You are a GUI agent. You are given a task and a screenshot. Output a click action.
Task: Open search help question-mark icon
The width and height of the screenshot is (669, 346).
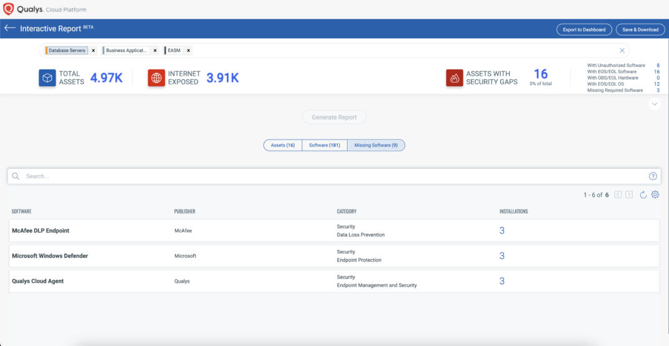(653, 176)
